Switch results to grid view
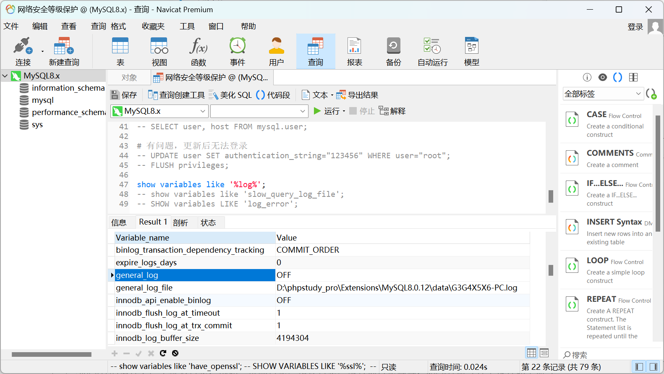The height and width of the screenshot is (374, 664). point(531,353)
